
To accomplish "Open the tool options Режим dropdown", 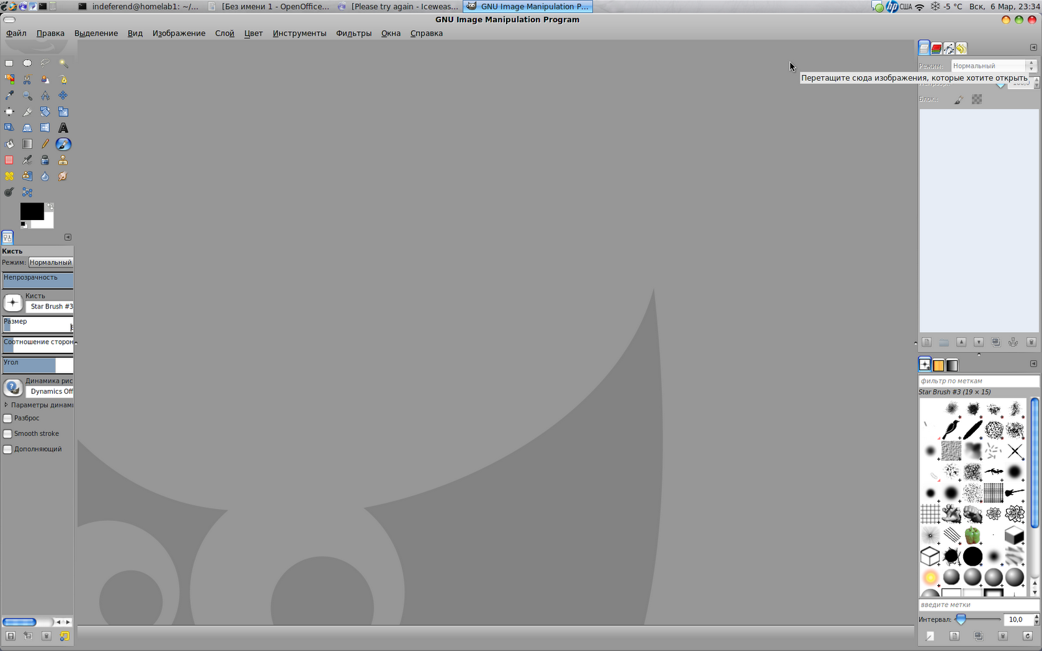I will tap(51, 262).
